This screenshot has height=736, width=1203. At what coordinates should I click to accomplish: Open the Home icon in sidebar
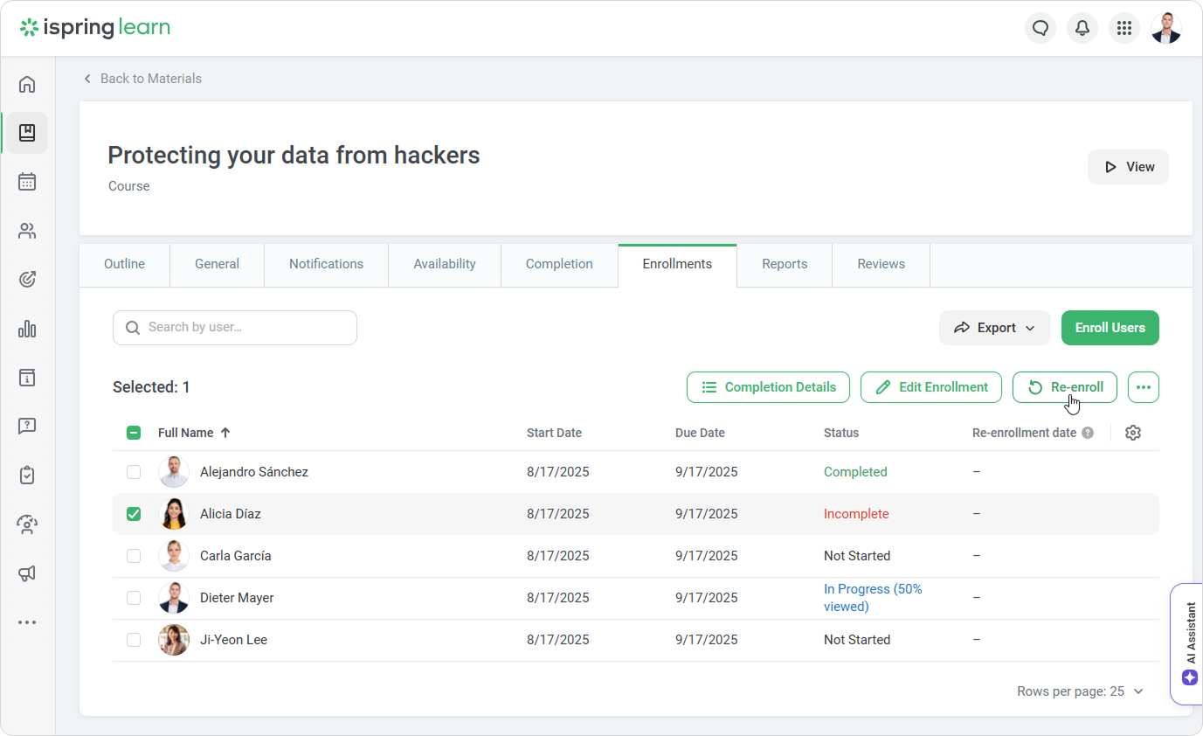pos(27,85)
